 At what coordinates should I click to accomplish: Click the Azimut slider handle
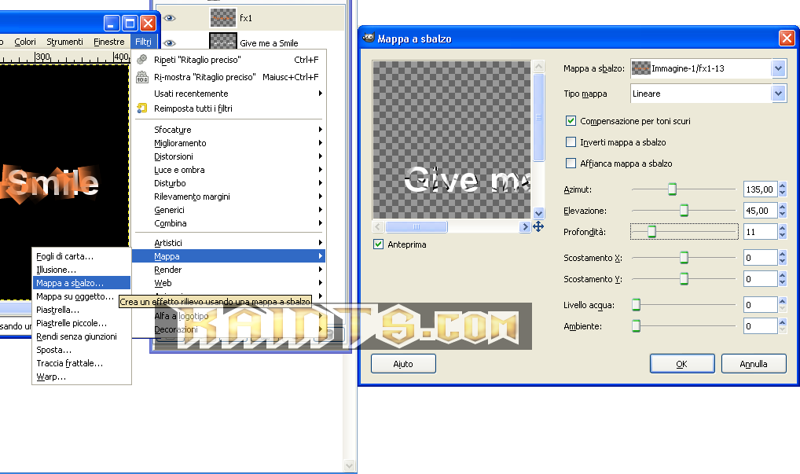[672, 189]
